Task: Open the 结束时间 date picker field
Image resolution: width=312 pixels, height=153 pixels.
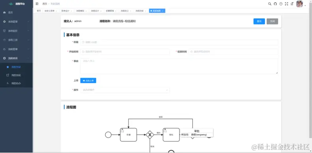Action: (x=233, y=52)
